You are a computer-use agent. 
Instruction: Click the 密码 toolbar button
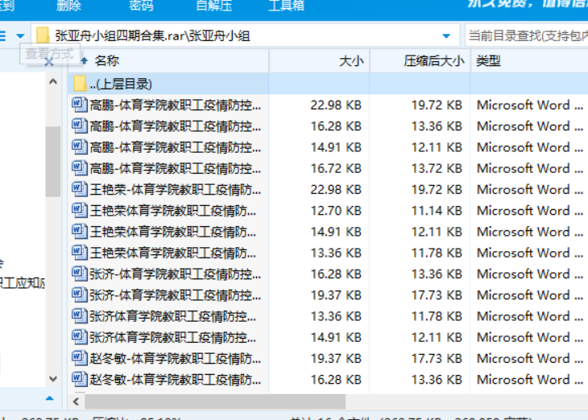141,6
